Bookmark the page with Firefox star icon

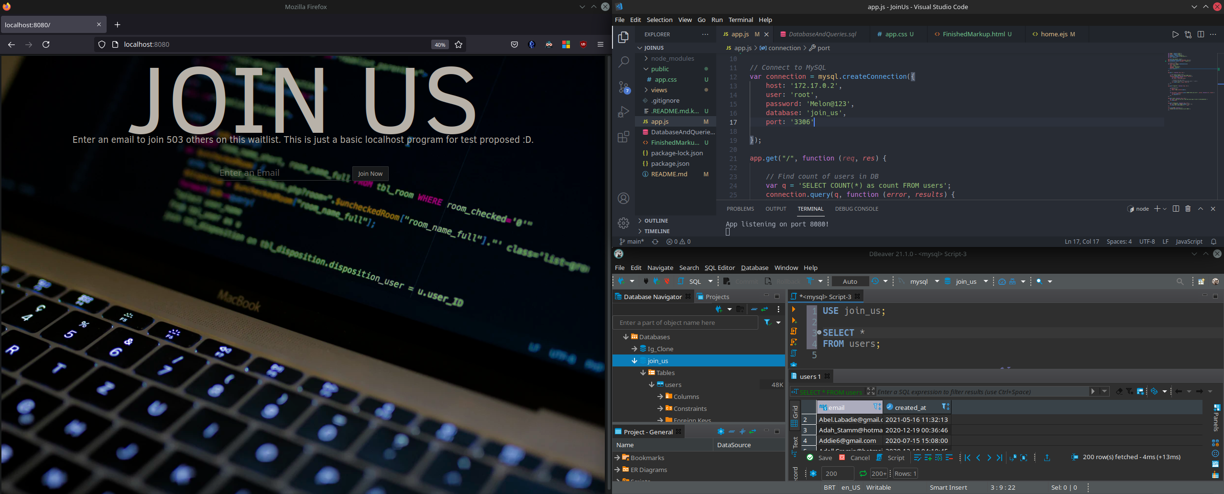pos(459,44)
